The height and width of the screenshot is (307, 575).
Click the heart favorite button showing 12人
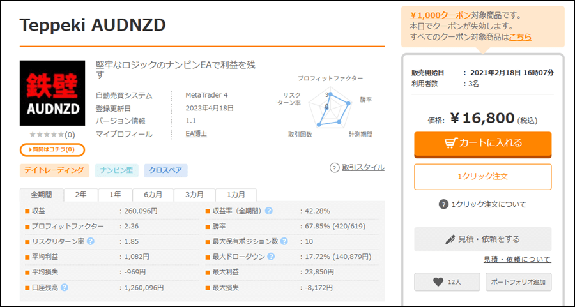(447, 281)
